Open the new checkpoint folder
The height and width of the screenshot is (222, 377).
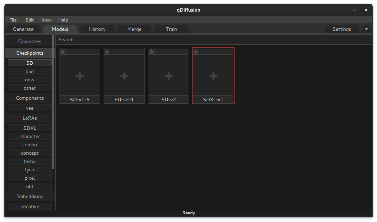pos(29,80)
